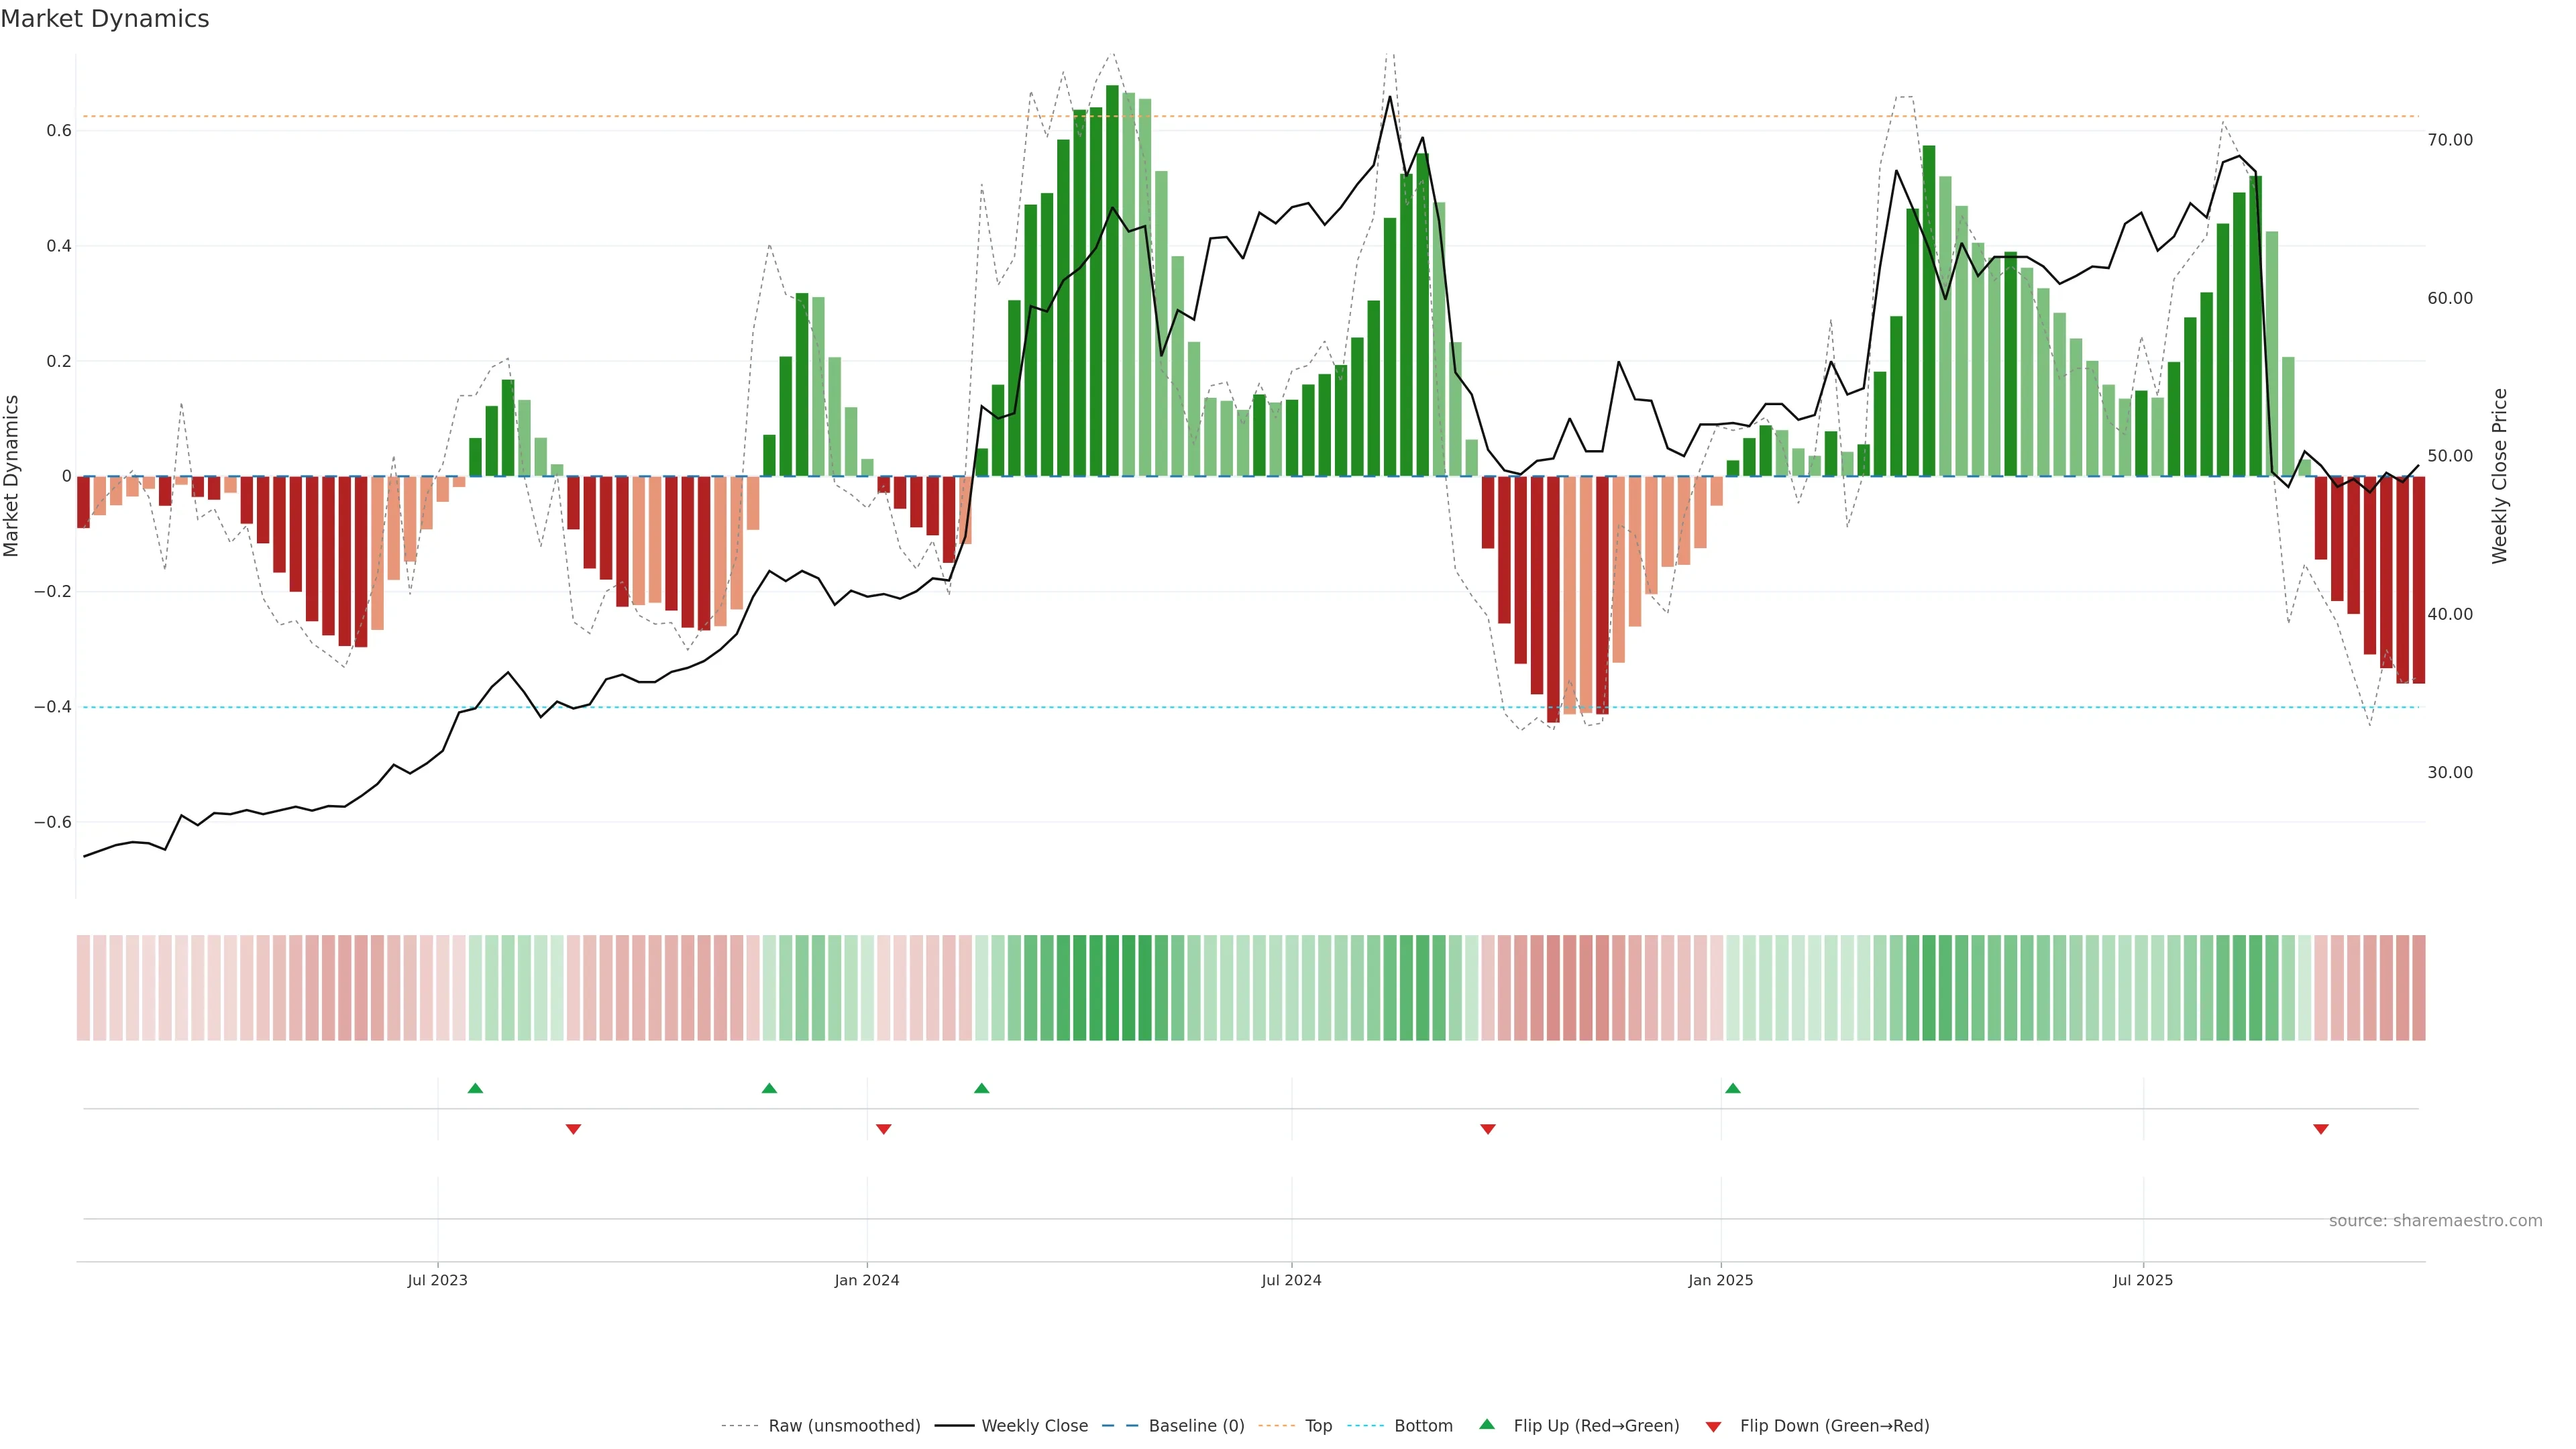This screenshot has height=1449, width=2576.
Task: Click the Top legend label
Action: coord(1318,1426)
